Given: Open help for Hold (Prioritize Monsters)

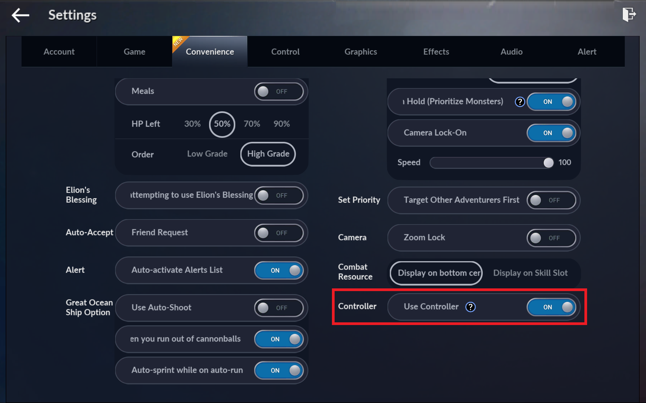Looking at the screenshot, I should coord(520,102).
